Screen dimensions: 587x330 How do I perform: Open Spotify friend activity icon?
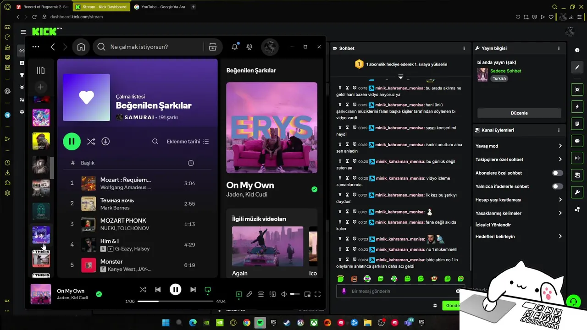249,47
